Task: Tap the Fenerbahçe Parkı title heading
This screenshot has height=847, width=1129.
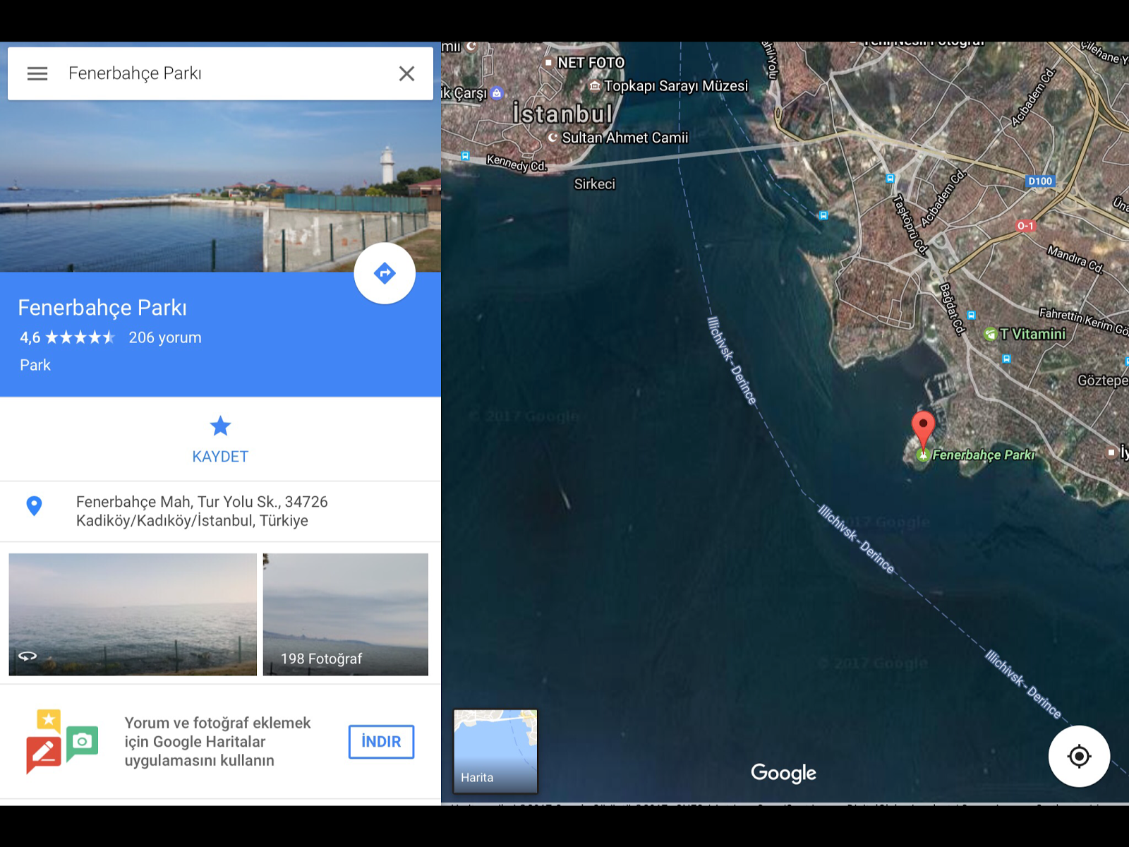Action: point(102,308)
